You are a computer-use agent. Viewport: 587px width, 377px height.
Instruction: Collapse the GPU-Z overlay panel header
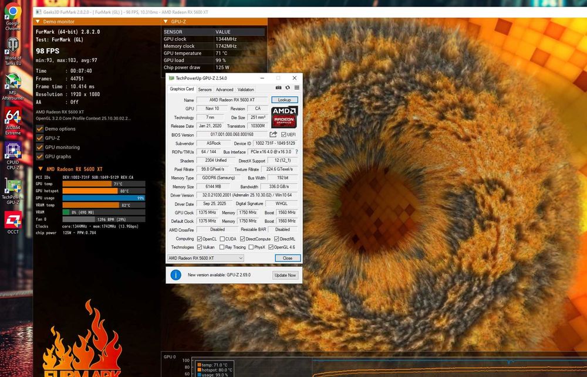coord(166,22)
